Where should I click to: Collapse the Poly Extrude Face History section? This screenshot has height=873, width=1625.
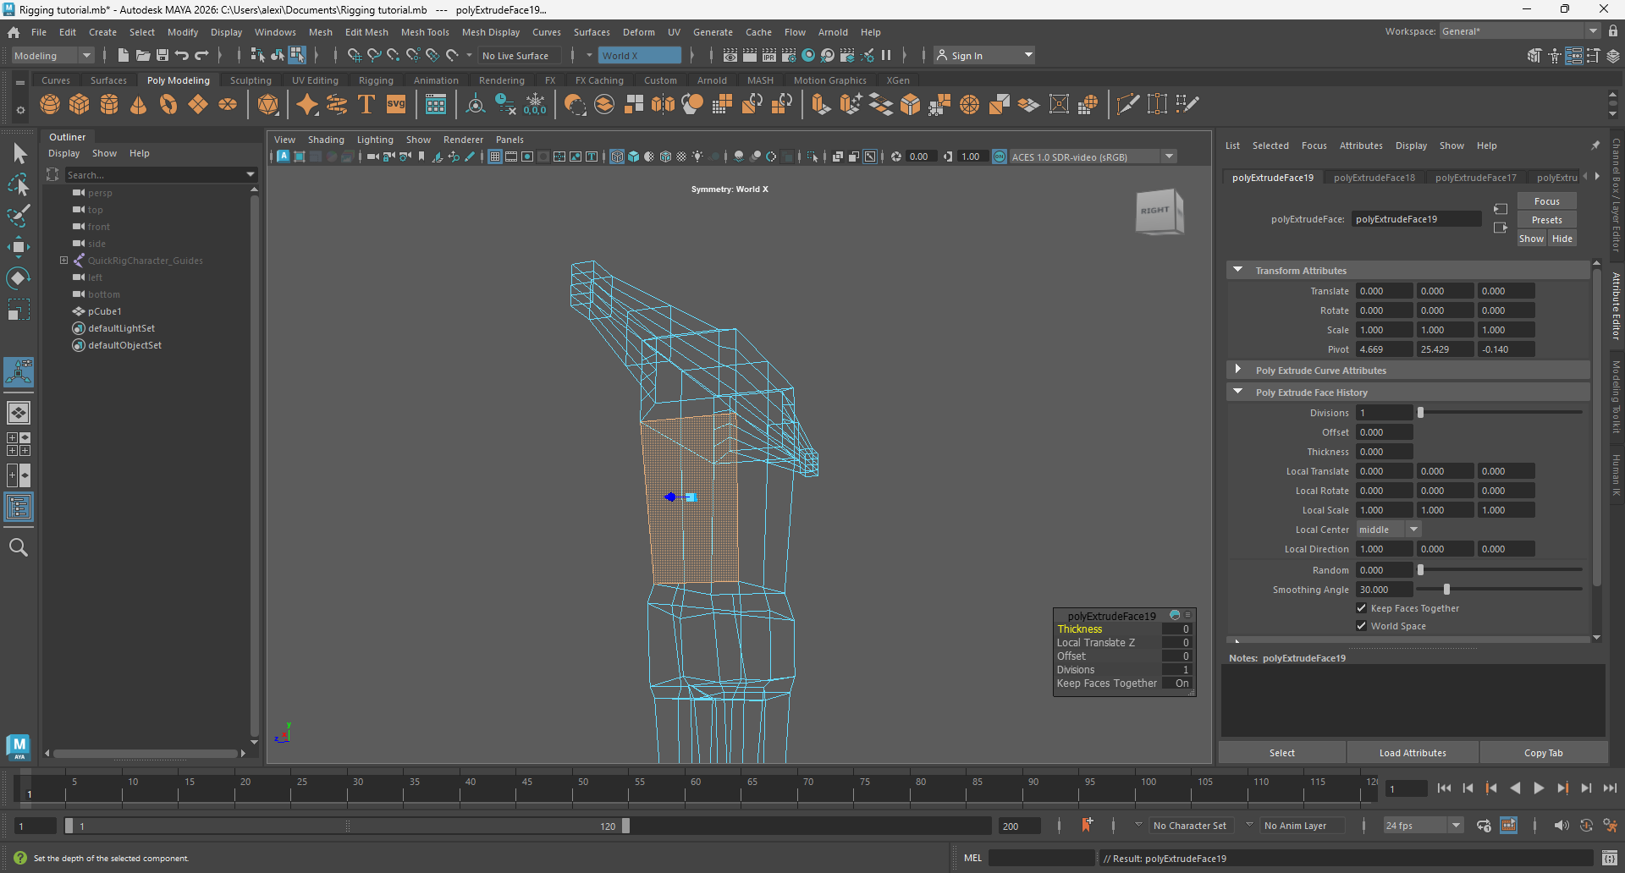point(1238,392)
